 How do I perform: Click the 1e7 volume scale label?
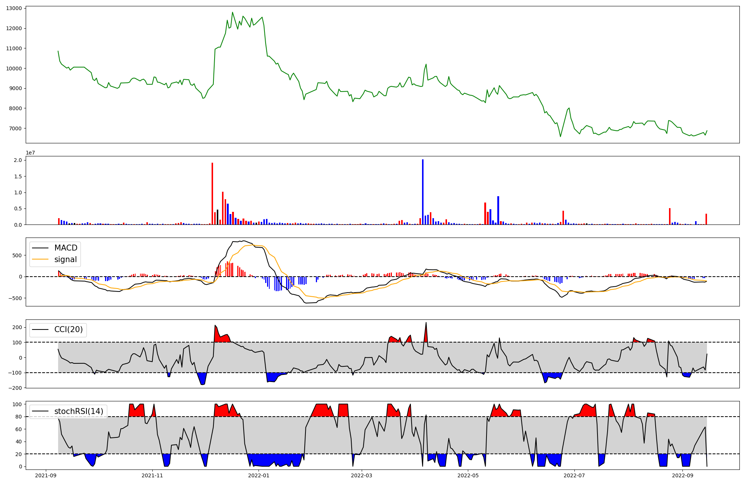click(31, 153)
